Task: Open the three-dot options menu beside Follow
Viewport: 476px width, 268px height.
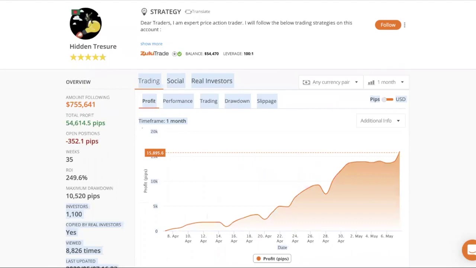Action: (405, 25)
